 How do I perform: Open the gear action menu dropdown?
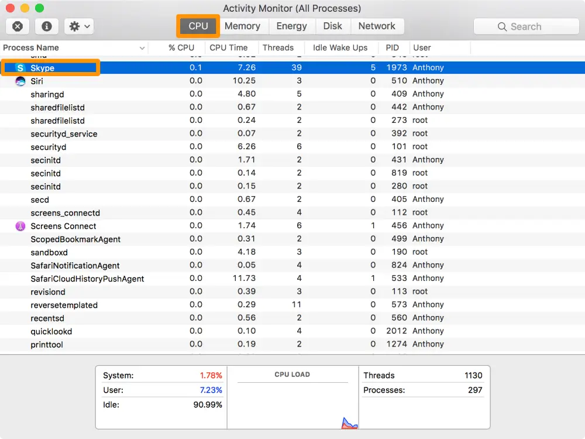point(79,26)
